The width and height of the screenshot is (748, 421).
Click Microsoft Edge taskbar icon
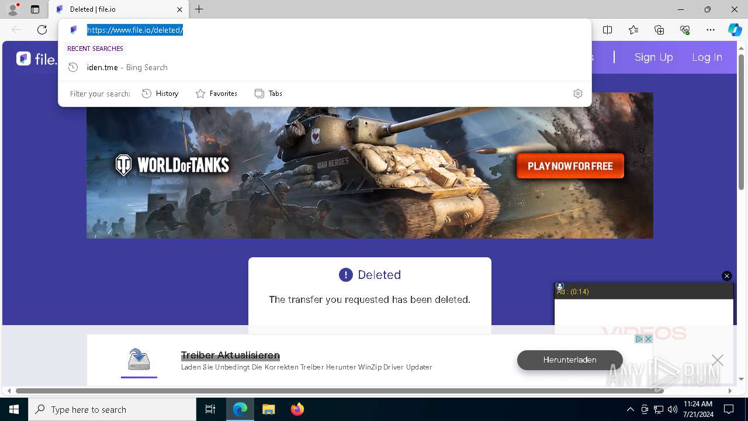pos(240,409)
